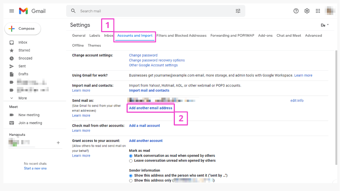
Task: Show search options filter icon
Action: coord(238,11)
